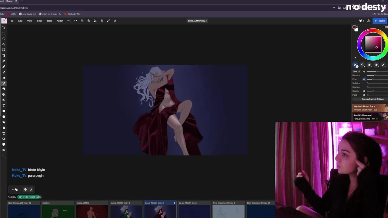
Task: Open options menu of busra ADMIN Copy 3
Action: [174, 203]
